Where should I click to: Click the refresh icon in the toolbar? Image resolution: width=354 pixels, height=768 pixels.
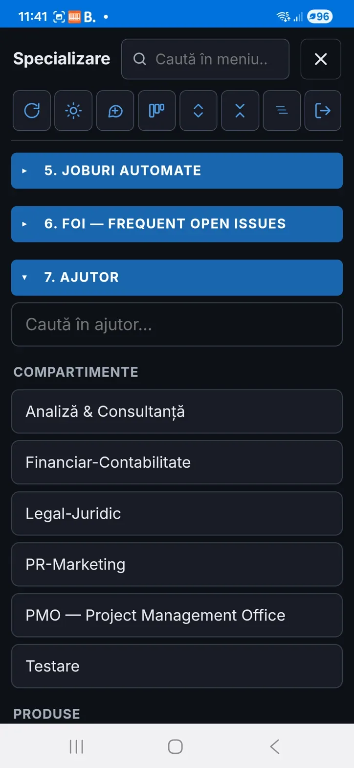coord(32,111)
